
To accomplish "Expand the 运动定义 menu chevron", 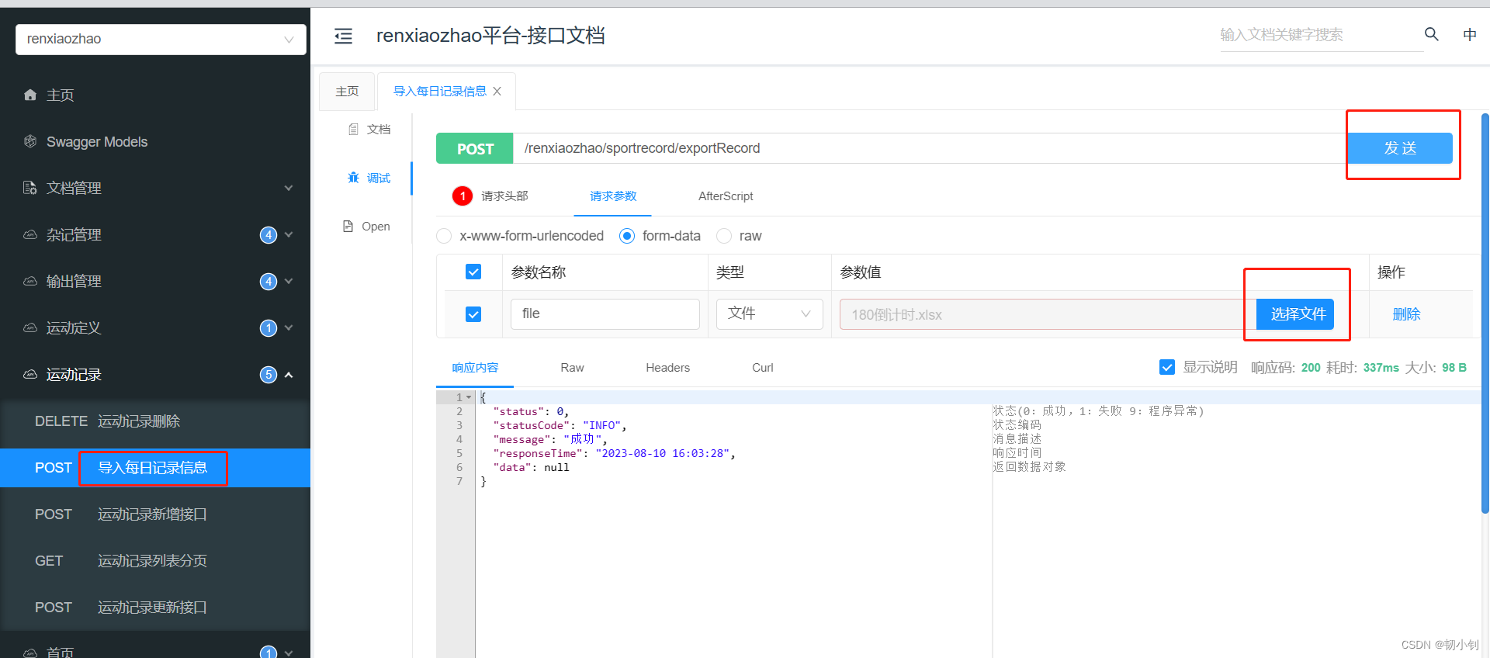I will point(289,327).
